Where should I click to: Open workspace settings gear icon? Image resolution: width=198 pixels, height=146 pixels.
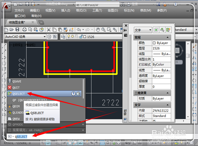[x=49, y=37]
